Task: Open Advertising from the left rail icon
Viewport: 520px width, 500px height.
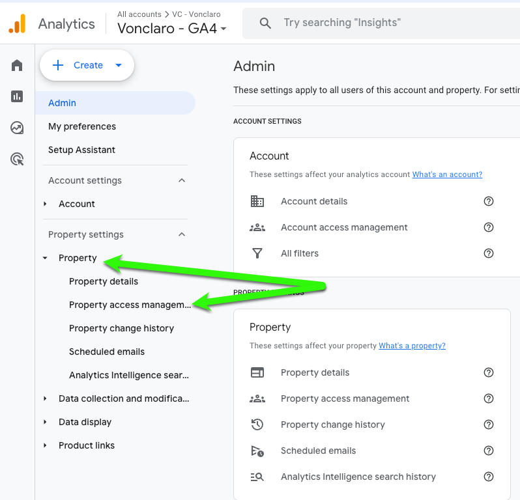Action: tap(17, 159)
